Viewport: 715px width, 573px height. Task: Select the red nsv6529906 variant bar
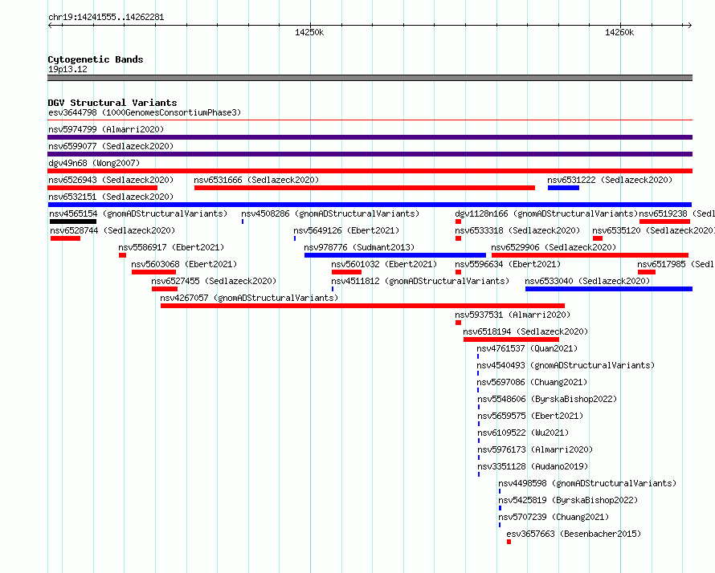pos(590,255)
